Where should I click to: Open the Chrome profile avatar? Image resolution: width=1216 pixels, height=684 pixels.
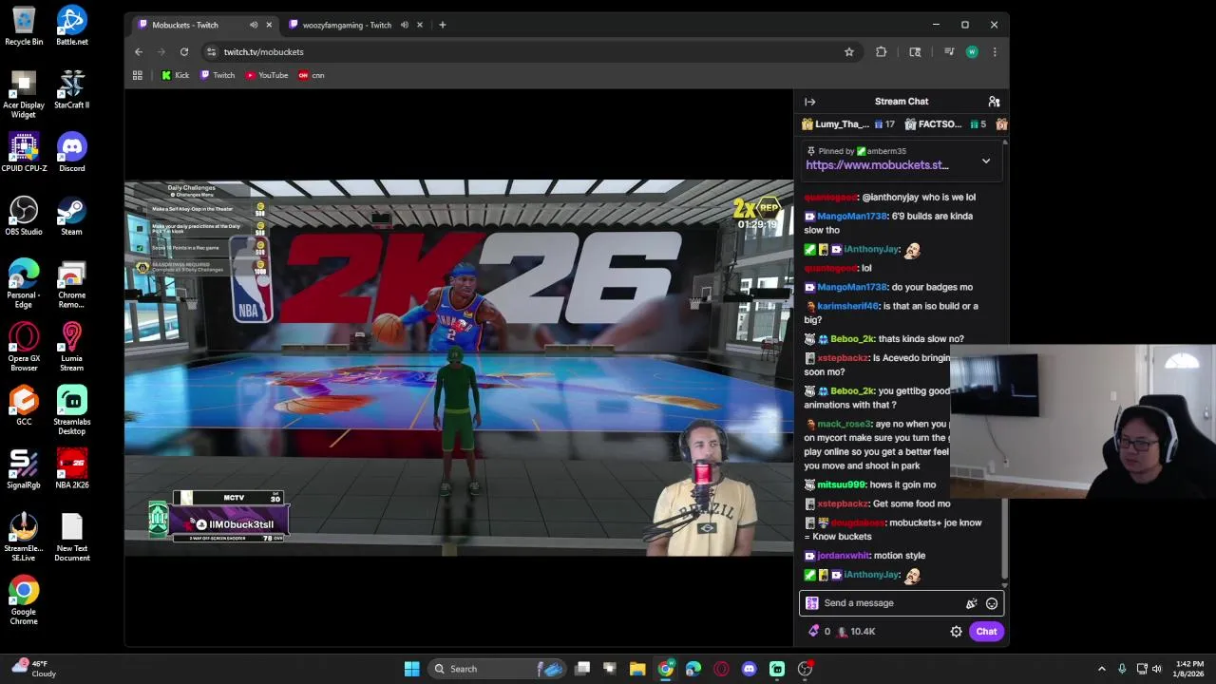pos(971,52)
